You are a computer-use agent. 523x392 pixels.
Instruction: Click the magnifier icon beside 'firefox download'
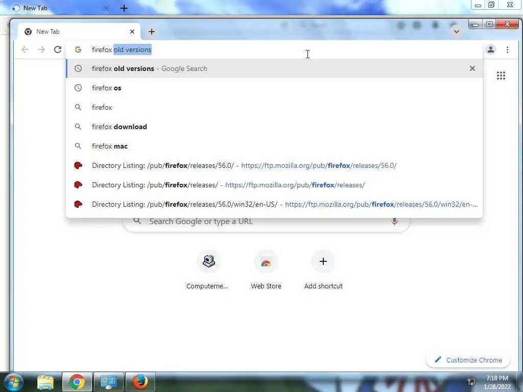[78, 127]
